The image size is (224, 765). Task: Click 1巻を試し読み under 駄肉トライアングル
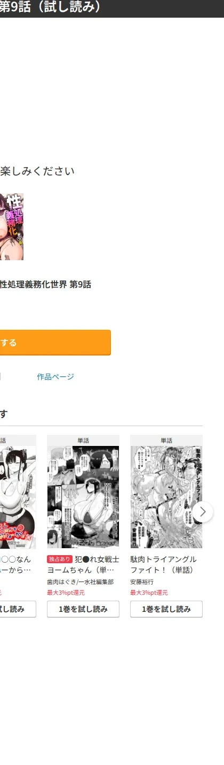point(166,609)
